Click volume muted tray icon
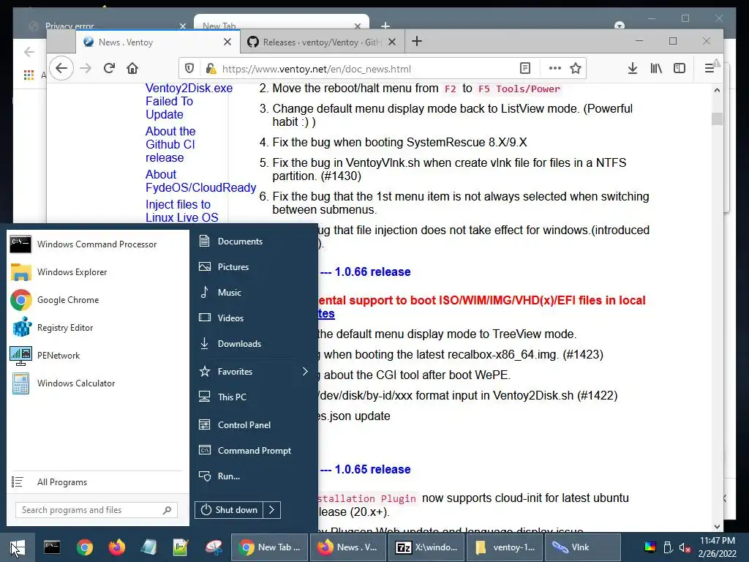The width and height of the screenshot is (749, 562). pyautogui.click(x=685, y=547)
